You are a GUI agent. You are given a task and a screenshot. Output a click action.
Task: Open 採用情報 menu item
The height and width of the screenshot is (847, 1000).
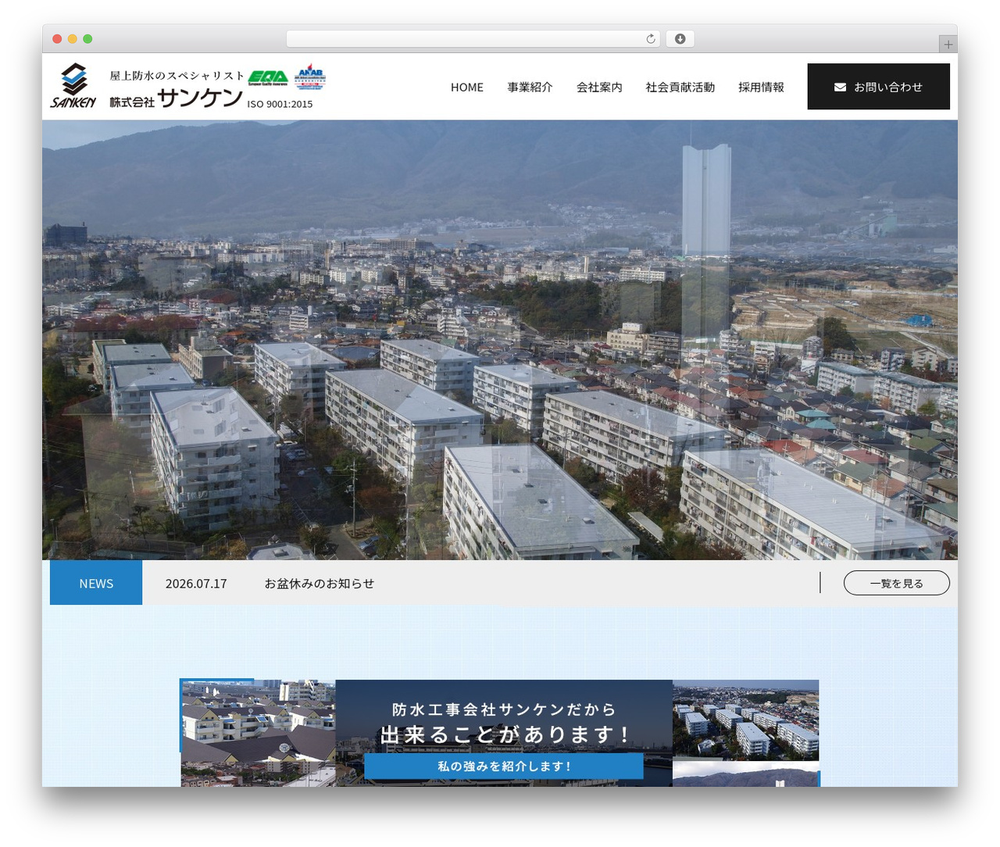tap(761, 88)
